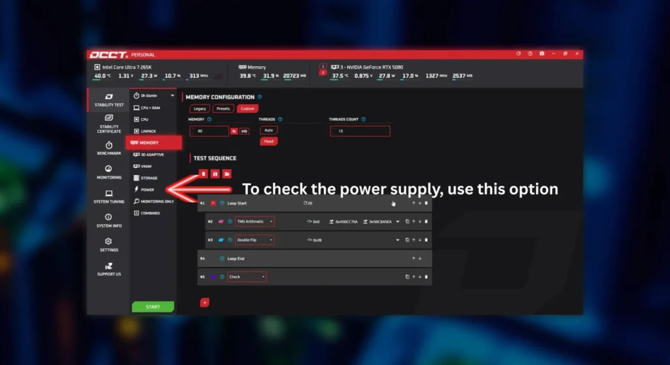Select the Storage test
Screen dimensions: 670x365
[146, 178]
